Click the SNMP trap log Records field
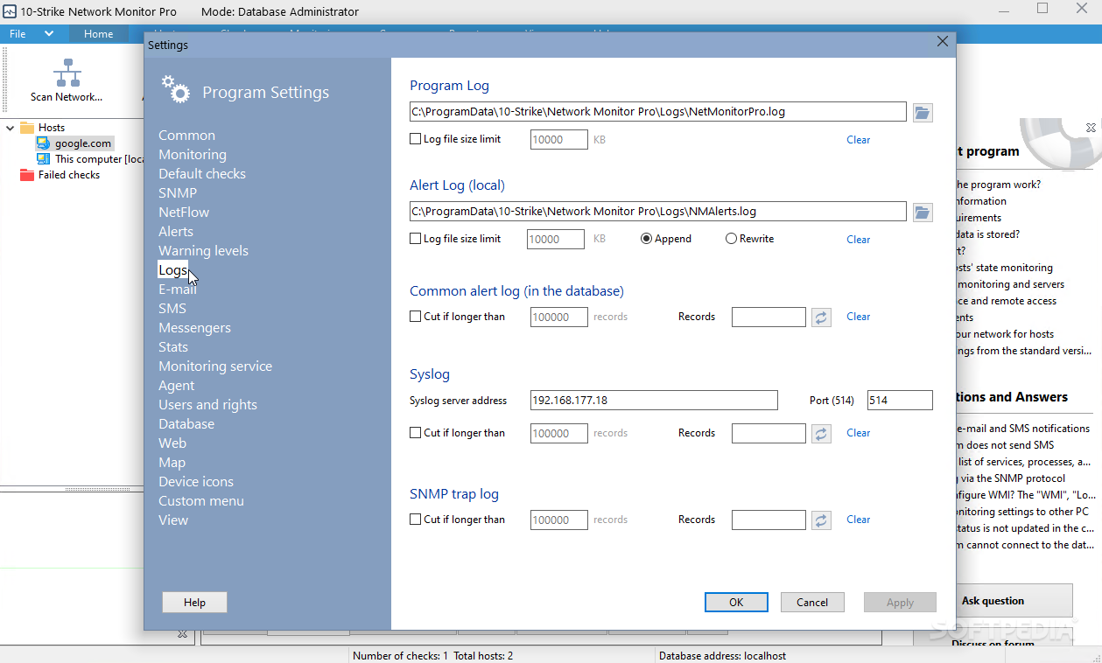 (x=769, y=520)
